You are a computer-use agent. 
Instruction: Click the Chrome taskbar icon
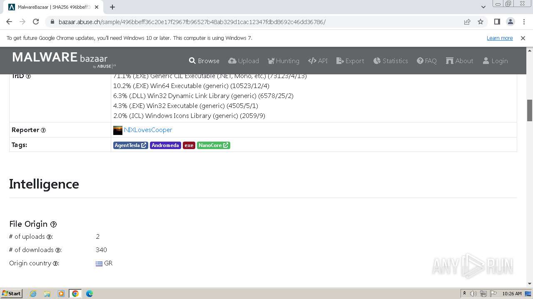pyautogui.click(x=75, y=294)
